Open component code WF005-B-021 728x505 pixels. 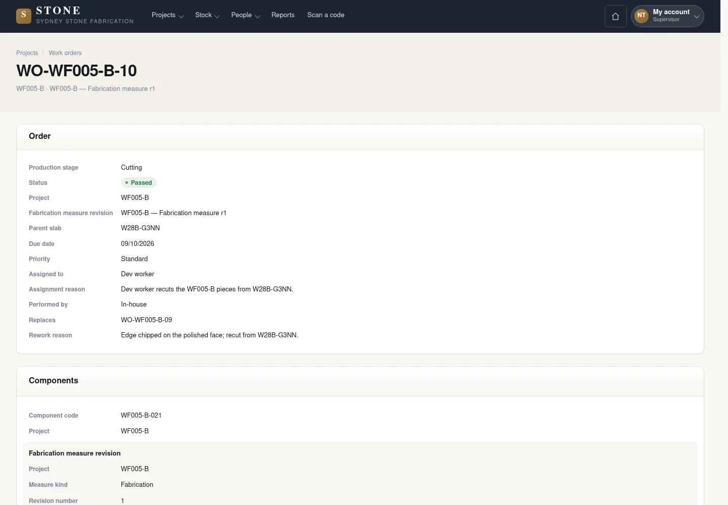pos(141,416)
